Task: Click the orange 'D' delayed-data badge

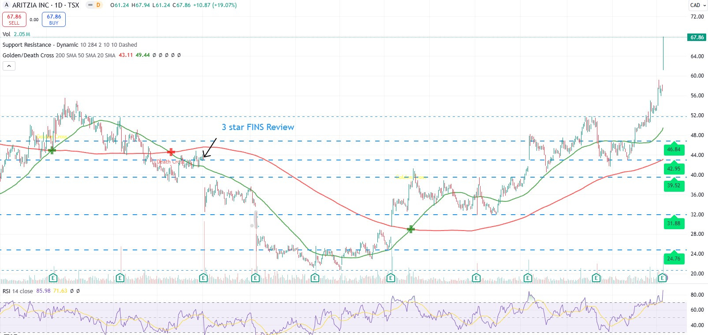Action: tap(98, 5)
